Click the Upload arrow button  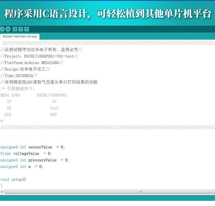point(8,29)
